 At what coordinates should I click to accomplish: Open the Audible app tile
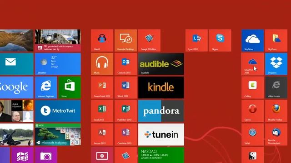(161, 64)
